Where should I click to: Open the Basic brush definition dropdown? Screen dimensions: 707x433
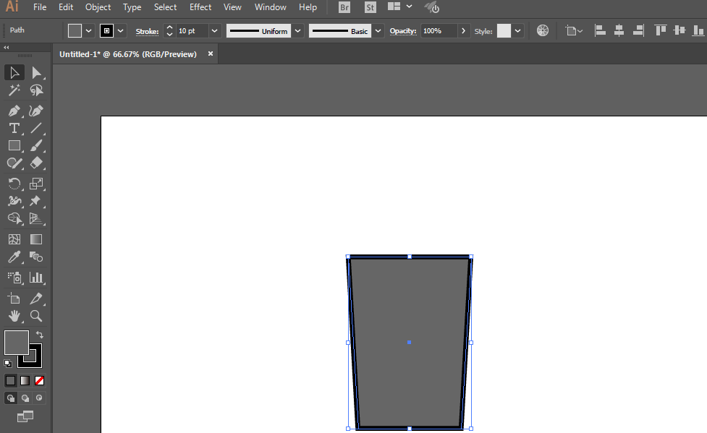click(x=378, y=31)
